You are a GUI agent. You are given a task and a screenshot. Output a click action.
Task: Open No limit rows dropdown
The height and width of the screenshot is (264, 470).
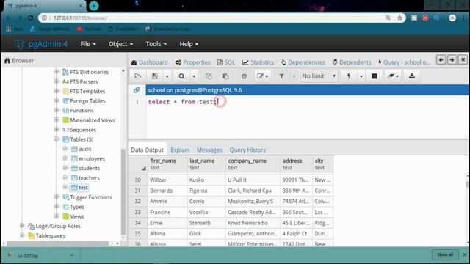click(x=319, y=76)
